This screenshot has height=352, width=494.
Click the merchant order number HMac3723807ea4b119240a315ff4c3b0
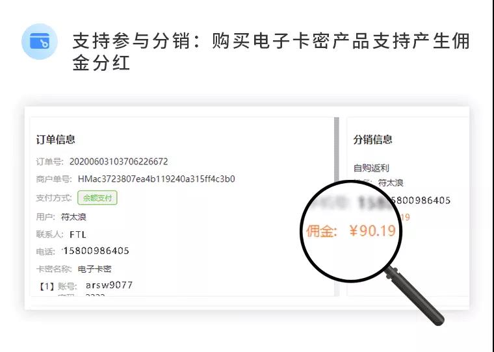pos(156,179)
